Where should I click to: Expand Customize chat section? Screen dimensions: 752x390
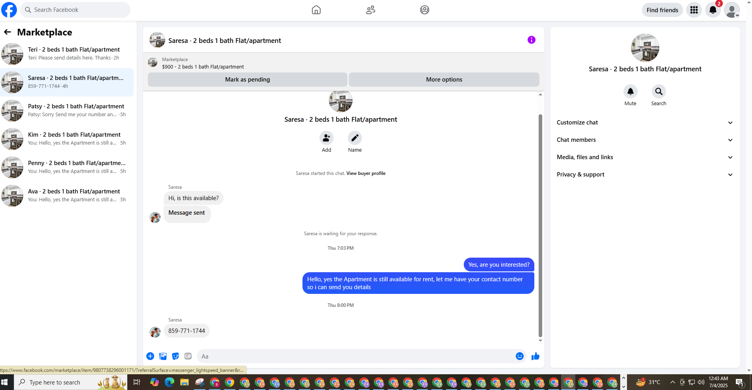pos(645,123)
